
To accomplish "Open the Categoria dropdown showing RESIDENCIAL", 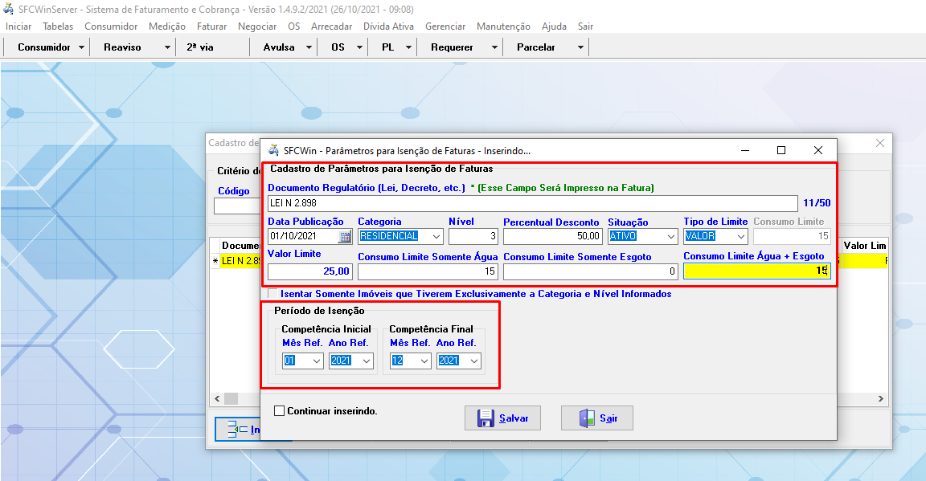I will click(x=436, y=237).
